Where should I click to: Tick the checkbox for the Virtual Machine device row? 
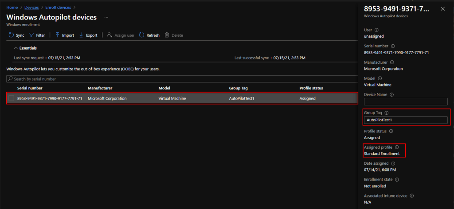point(12,98)
